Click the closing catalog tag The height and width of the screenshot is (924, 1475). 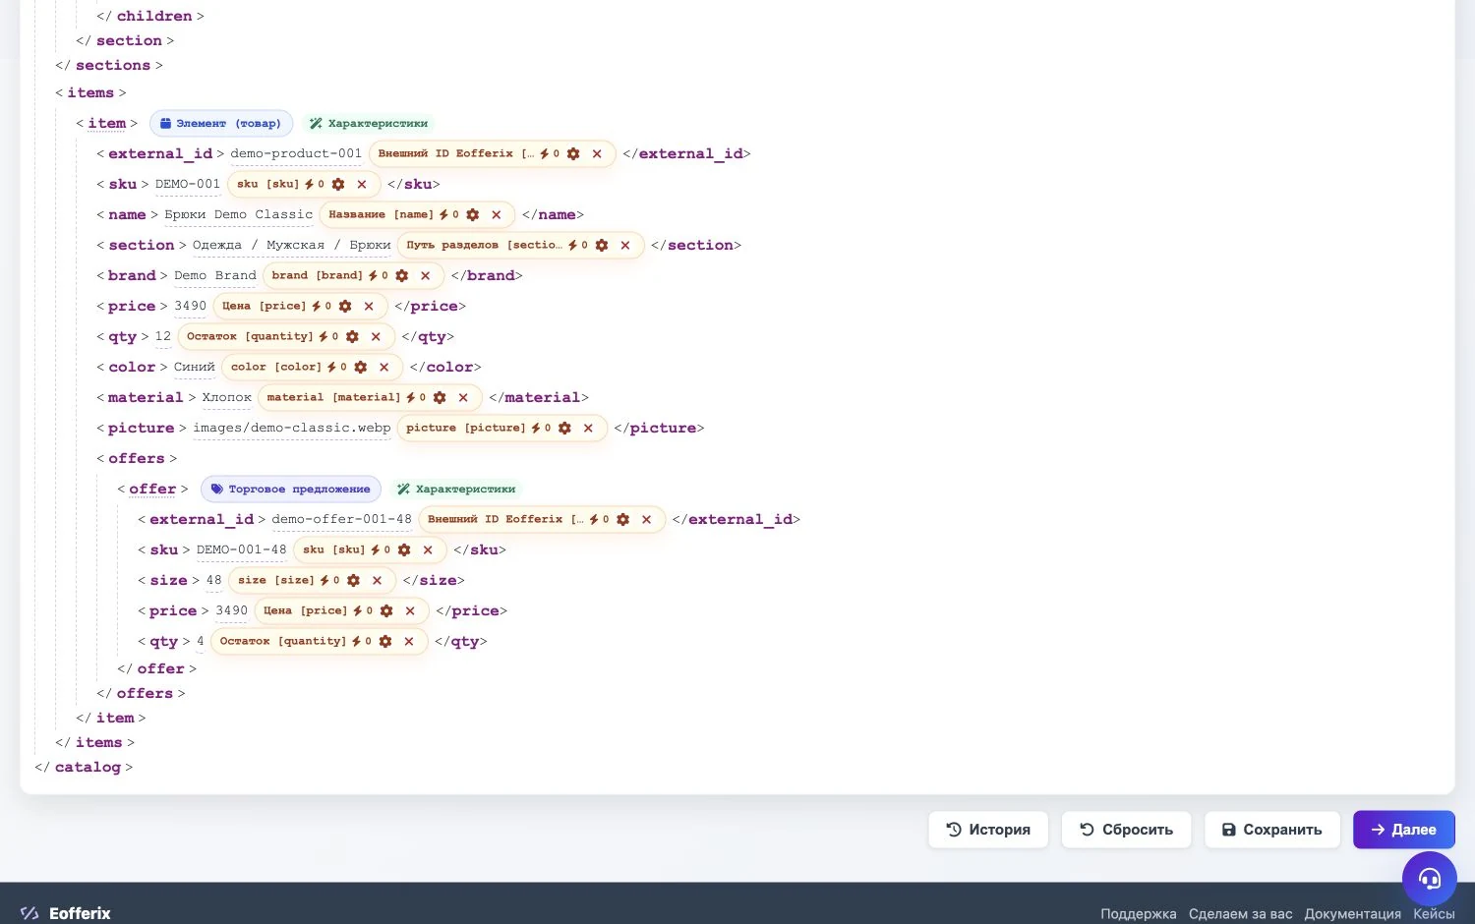pyautogui.click(x=84, y=768)
